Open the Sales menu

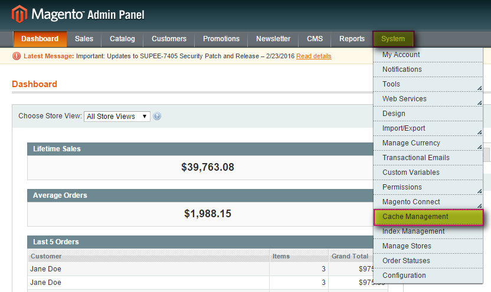[x=84, y=39]
